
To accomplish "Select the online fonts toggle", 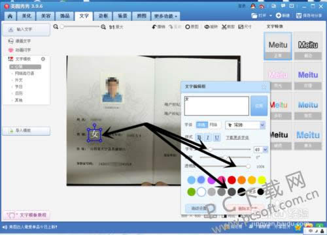I will point(214,125).
